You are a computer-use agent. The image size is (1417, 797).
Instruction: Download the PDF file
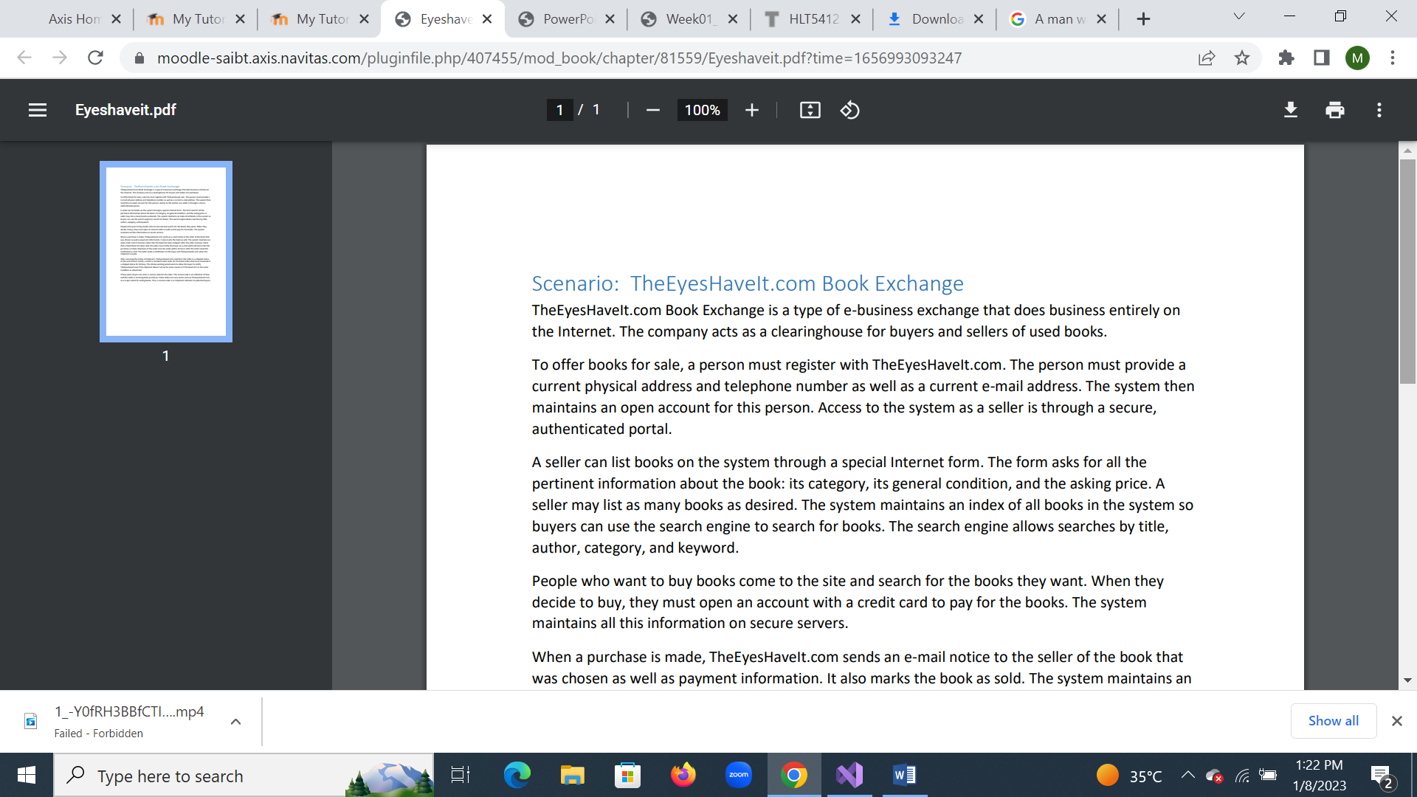click(1290, 109)
